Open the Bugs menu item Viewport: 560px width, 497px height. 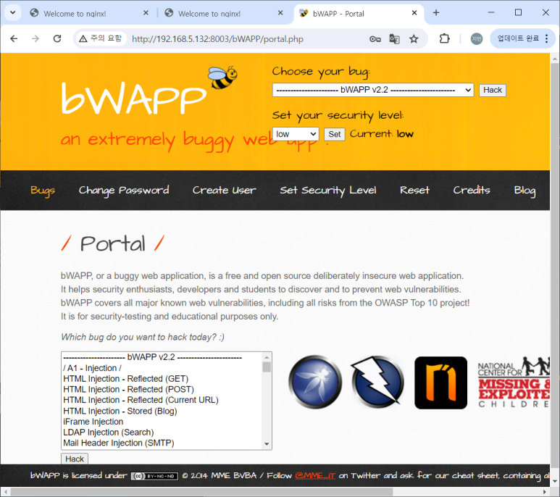tap(43, 191)
